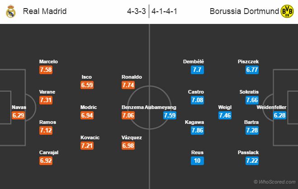Screen dimensions: 298x189
Task: Open the Borussia Dortmund team name
Action: tap(244, 11)
